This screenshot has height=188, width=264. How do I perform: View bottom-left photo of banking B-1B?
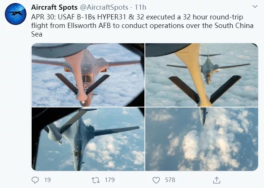click(88, 139)
